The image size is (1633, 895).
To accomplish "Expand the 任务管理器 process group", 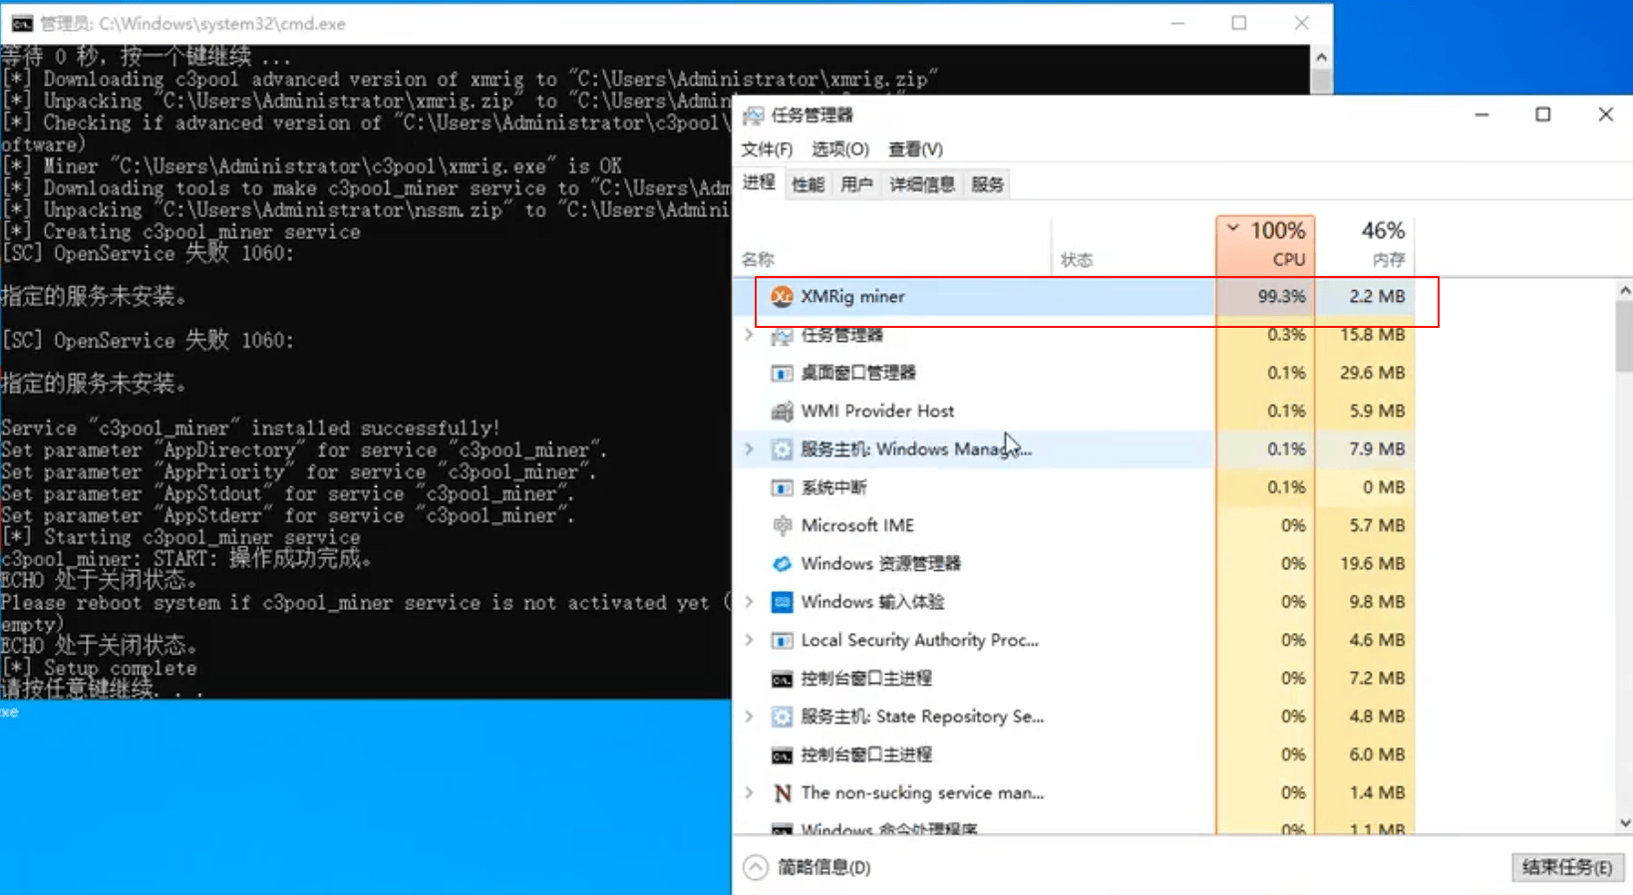I will pyautogui.click(x=749, y=334).
